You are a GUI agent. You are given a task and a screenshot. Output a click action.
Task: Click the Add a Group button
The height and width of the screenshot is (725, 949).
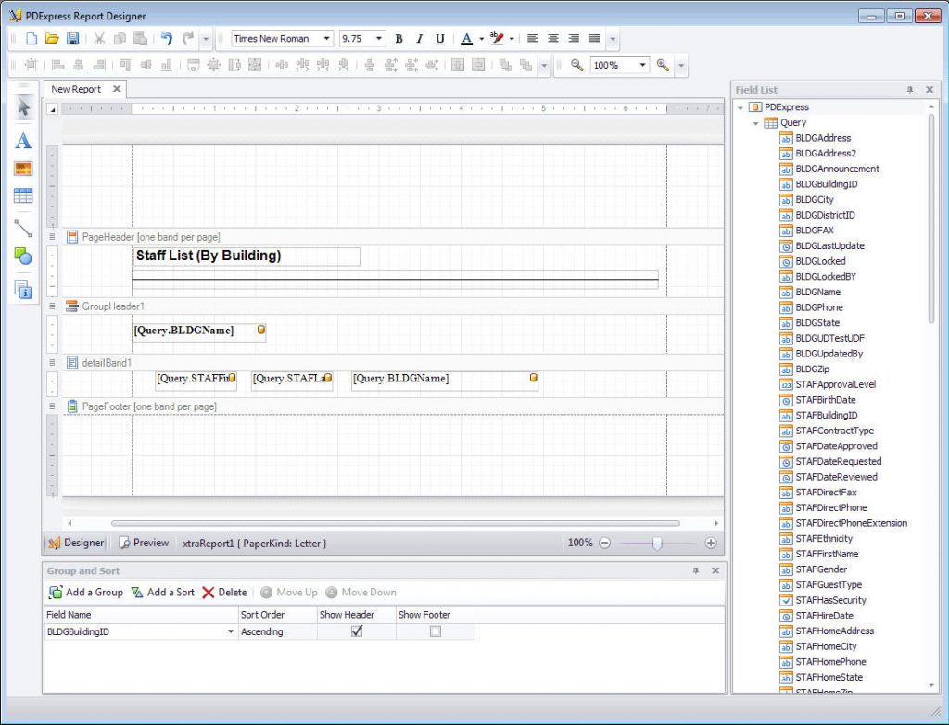[88, 593]
